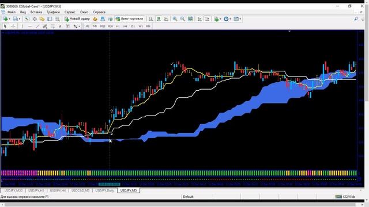Screen dimensions: 369x207
Task: Click the Новый ордер button
Action: tap(77, 19)
